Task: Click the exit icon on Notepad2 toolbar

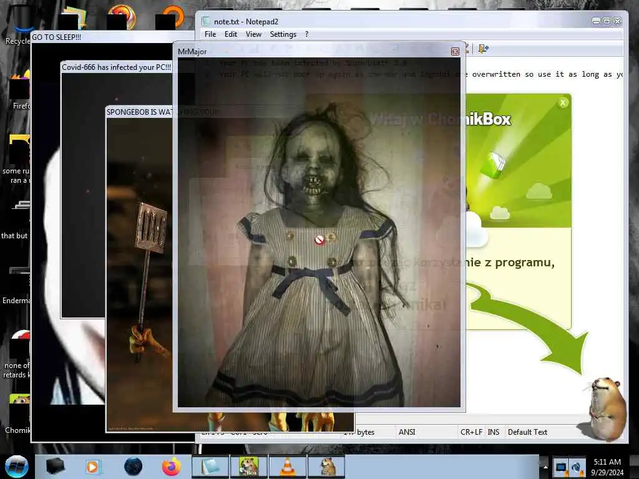Action: [x=484, y=49]
